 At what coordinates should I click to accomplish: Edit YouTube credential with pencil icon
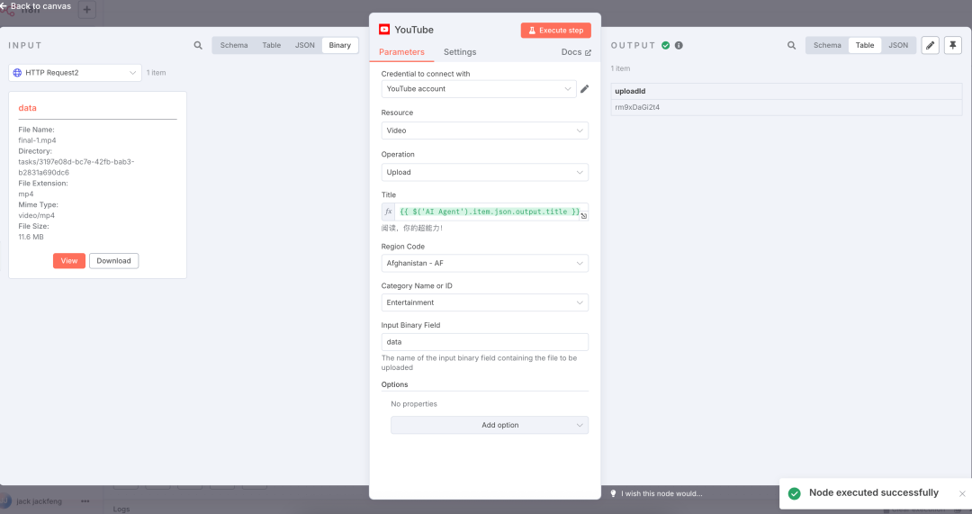tap(584, 88)
